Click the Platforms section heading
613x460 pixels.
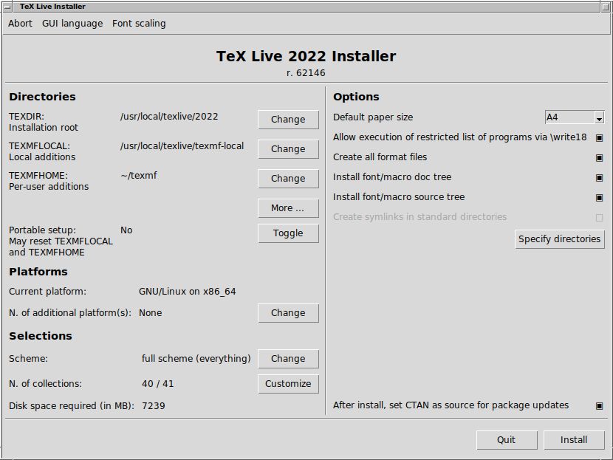[x=38, y=272]
